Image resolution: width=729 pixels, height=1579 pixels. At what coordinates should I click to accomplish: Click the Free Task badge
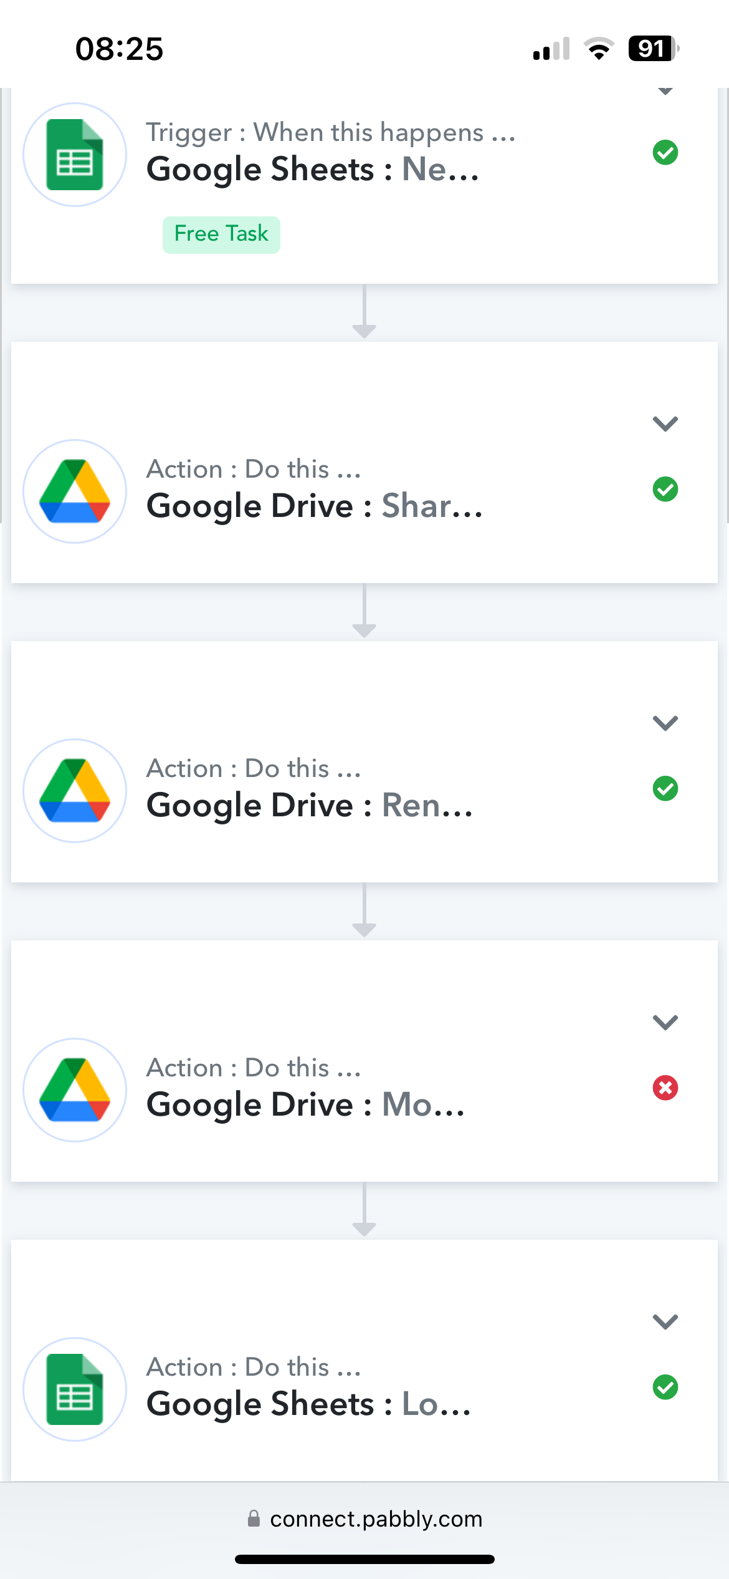click(x=221, y=234)
